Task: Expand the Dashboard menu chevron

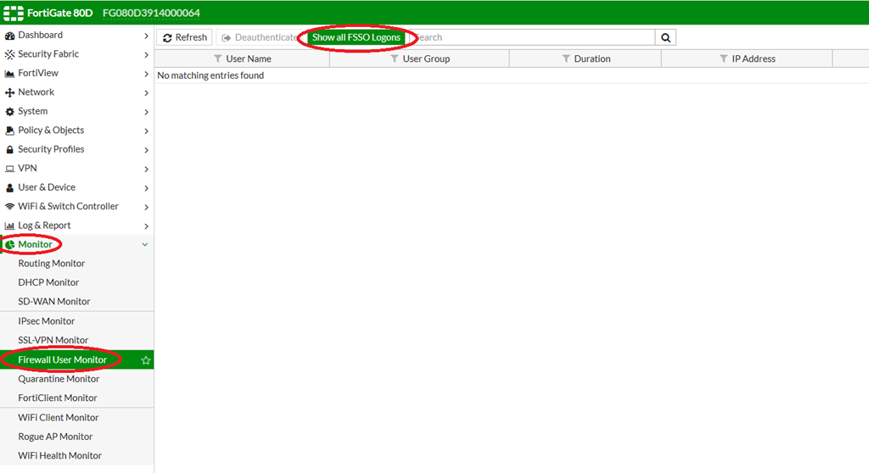Action: pos(146,36)
